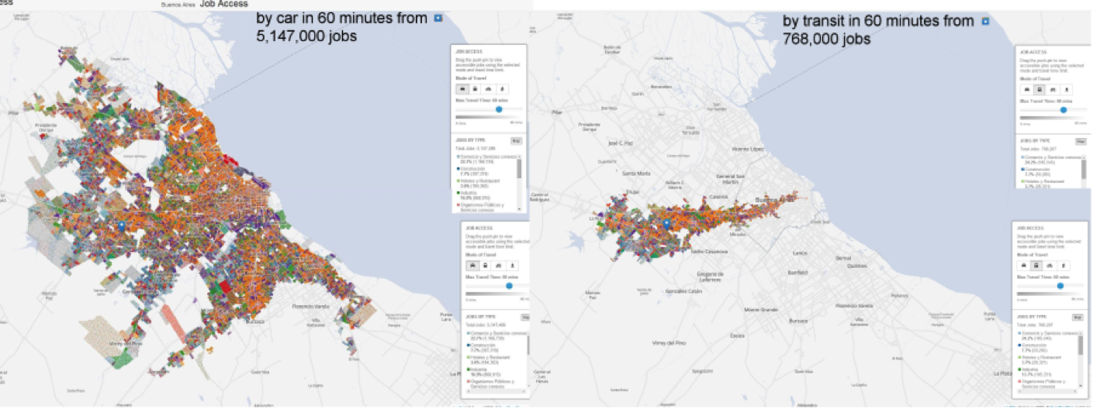
Task: Select walking mode in left map's upper panel
Action: 503,89
